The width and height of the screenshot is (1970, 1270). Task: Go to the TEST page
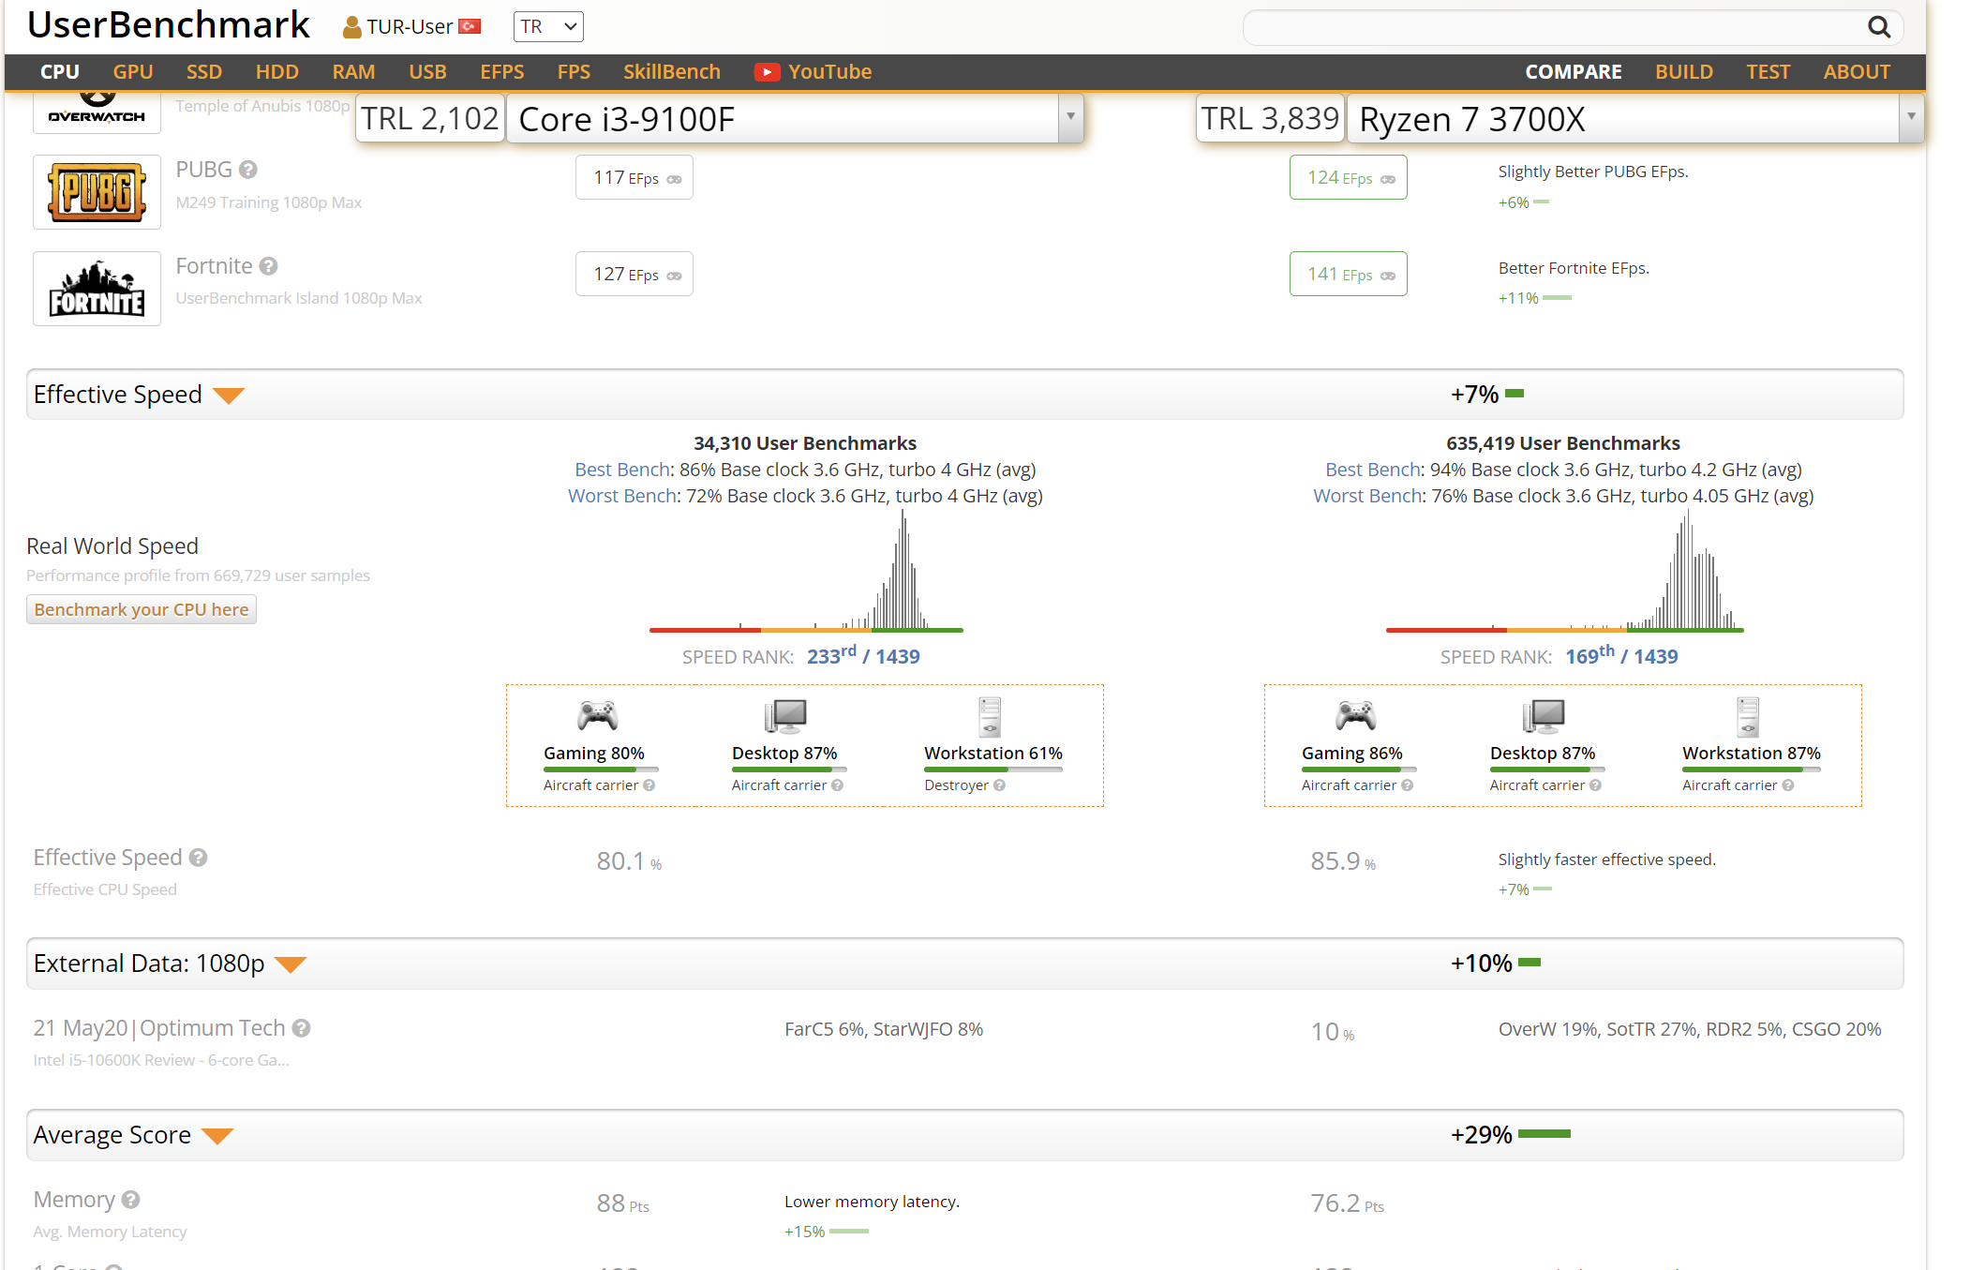click(x=1769, y=72)
